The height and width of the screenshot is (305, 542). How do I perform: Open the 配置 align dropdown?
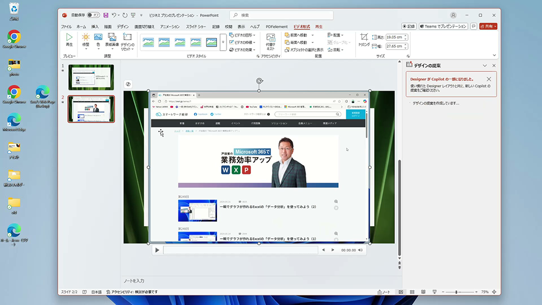[336, 35]
